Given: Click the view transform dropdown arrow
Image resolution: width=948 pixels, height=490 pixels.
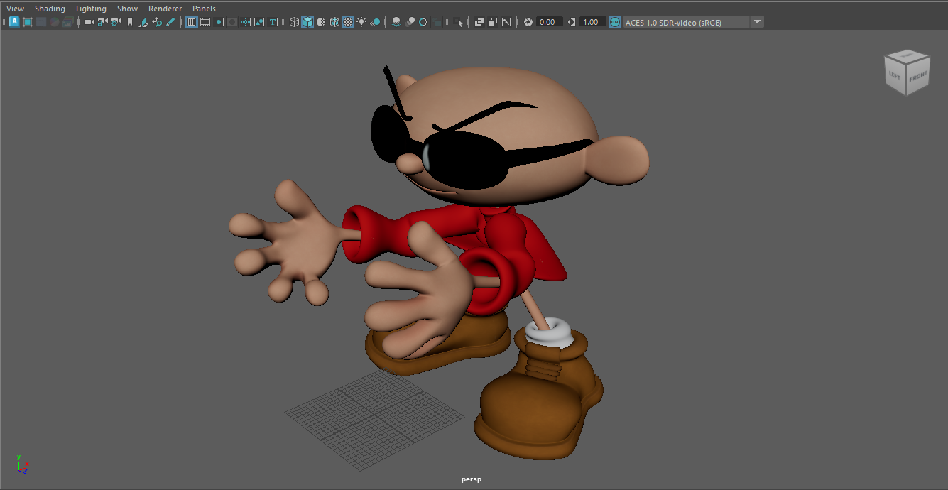Looking at the screenshot, I should (757, 22).
